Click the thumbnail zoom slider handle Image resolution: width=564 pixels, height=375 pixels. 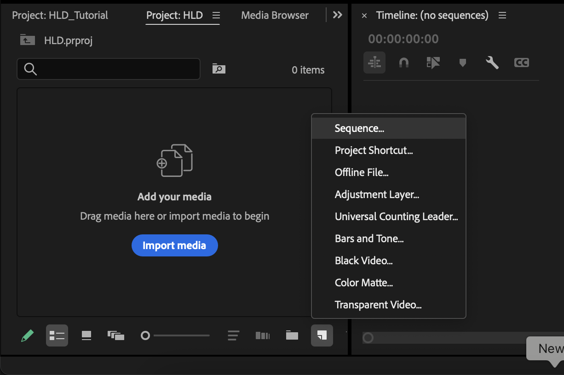145,335
